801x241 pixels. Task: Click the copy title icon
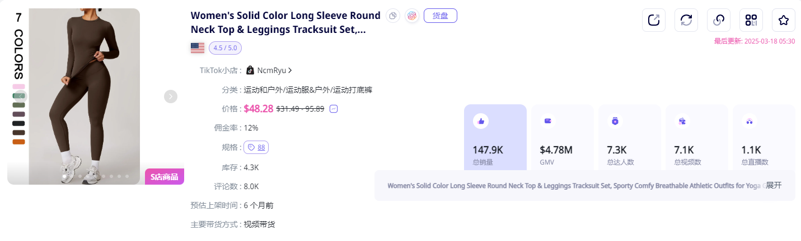[x=394, y=16]
